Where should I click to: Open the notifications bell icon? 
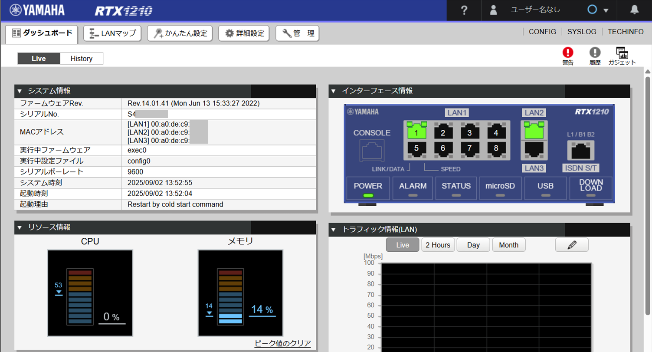pyautogui.click(x=634, y=10)
